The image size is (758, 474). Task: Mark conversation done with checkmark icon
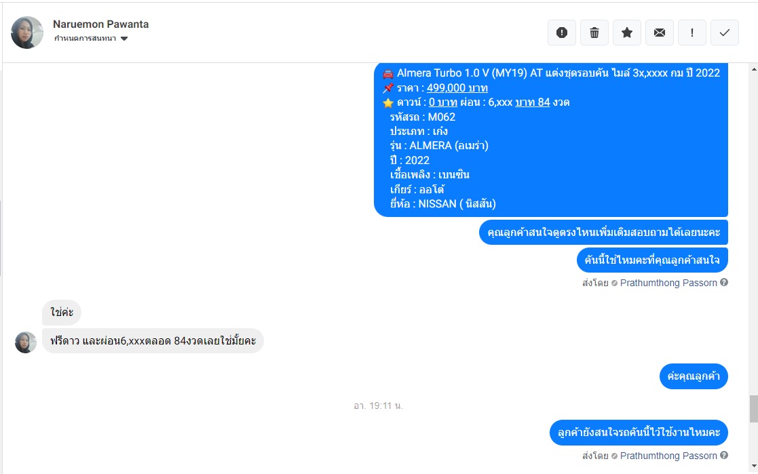coord(725,33)
